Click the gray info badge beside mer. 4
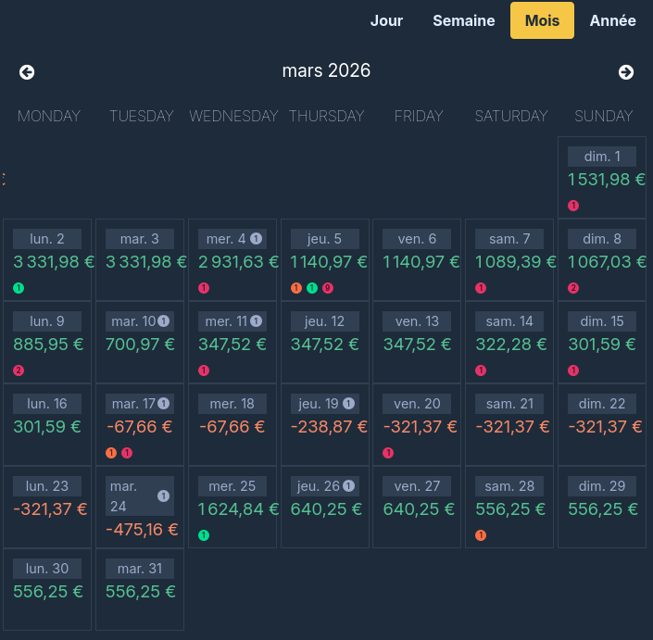Viewport: 653px width, 640px height. 256,239
